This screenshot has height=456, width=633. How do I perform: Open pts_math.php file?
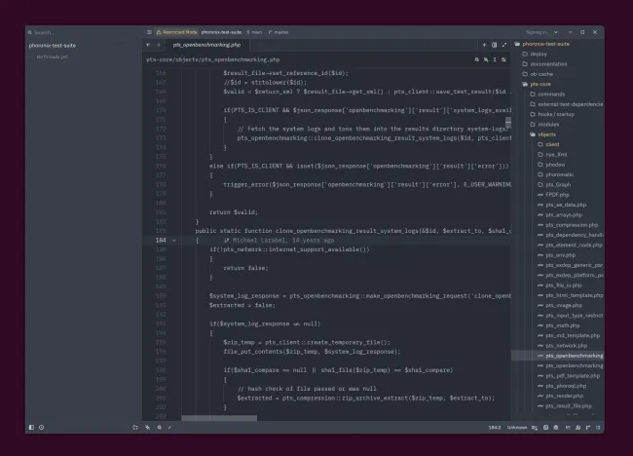click(x=559, y=325)
